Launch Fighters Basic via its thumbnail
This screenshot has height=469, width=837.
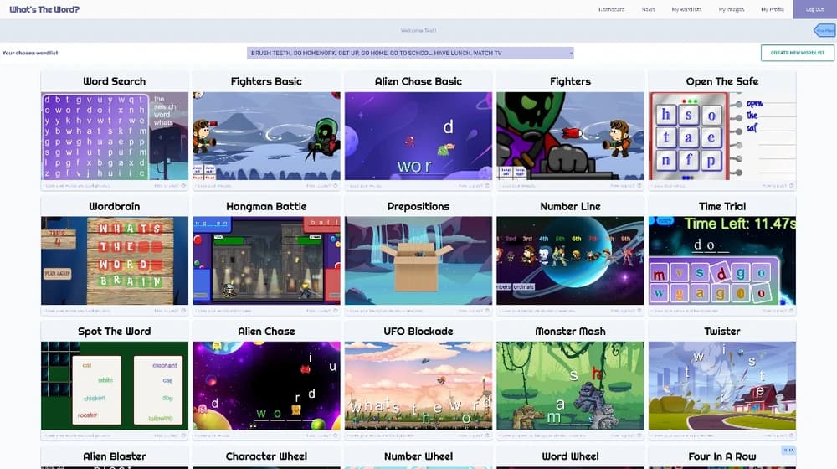pos(266,136)
